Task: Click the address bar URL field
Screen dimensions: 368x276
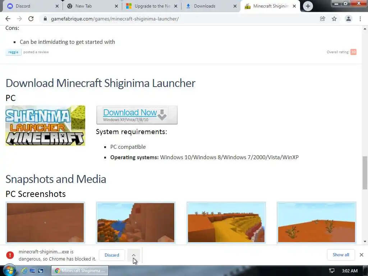Action: [178, 19]
